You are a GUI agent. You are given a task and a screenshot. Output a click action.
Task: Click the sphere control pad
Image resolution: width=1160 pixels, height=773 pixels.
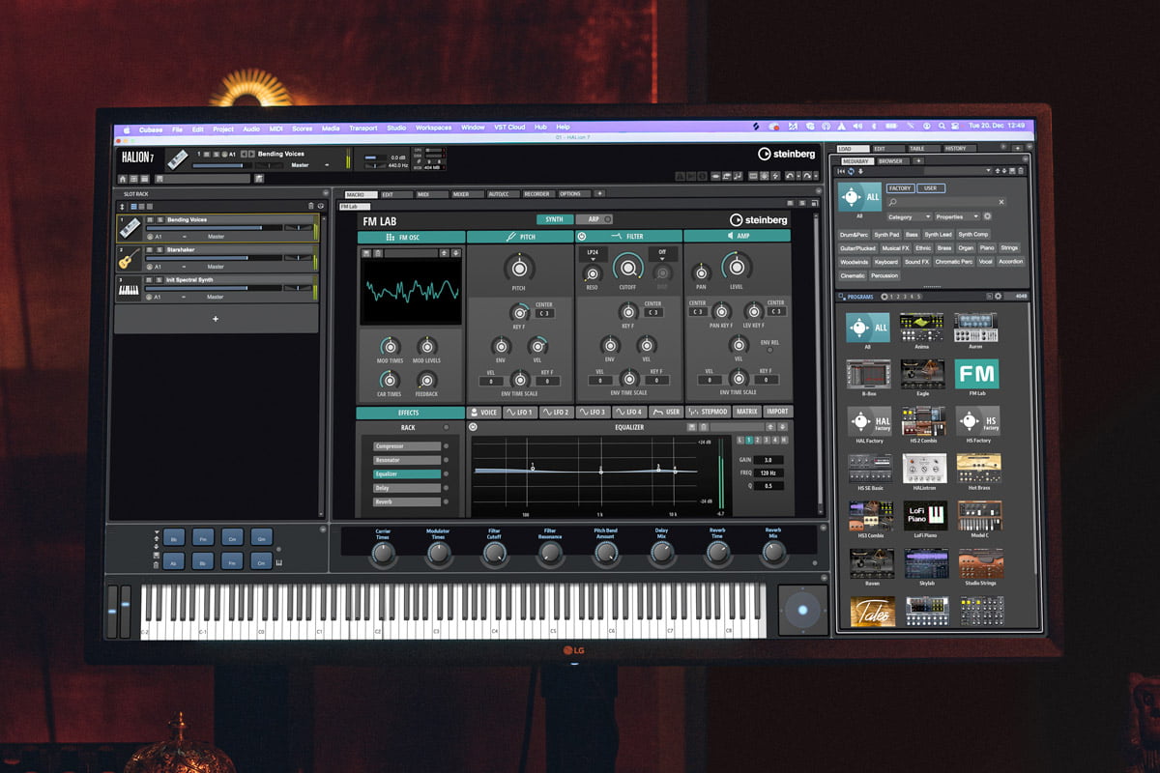802,610
